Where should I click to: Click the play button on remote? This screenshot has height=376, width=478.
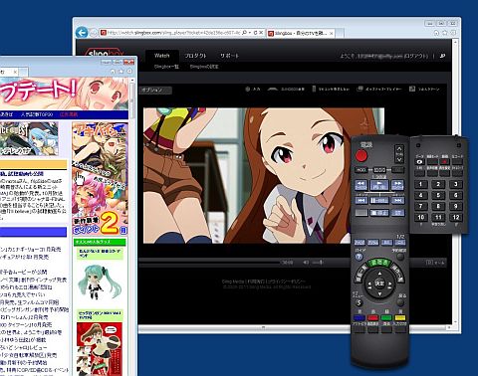click(379, 185)
